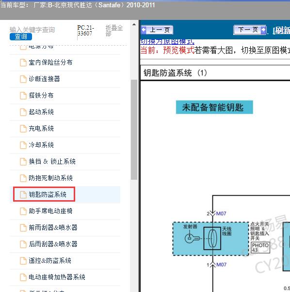Open 起动系统 entry
Screen dimensions: 290x292
coord(41,112)
